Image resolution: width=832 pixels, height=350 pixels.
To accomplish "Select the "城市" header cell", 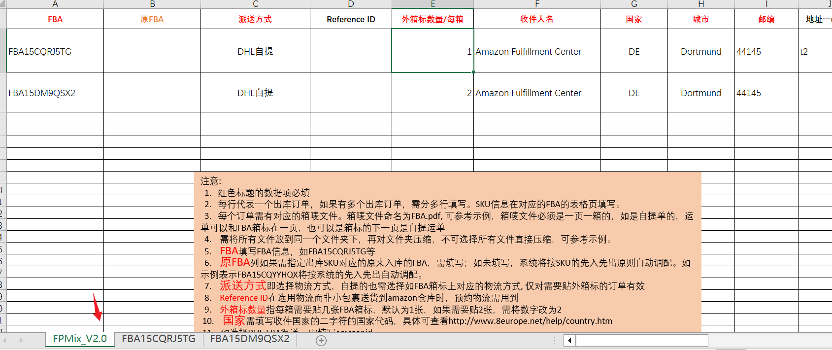I will (x=701, y=19).
